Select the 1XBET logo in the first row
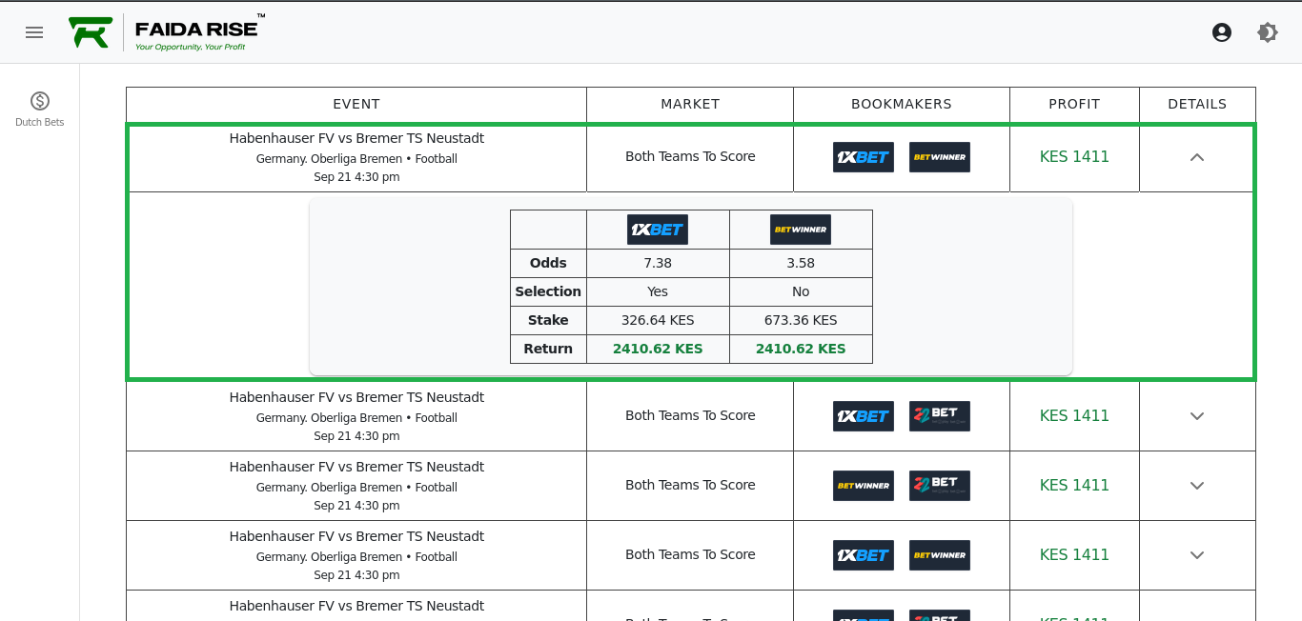The width and height of the screenshot is (1302, 621). click(x=864, y=157)
